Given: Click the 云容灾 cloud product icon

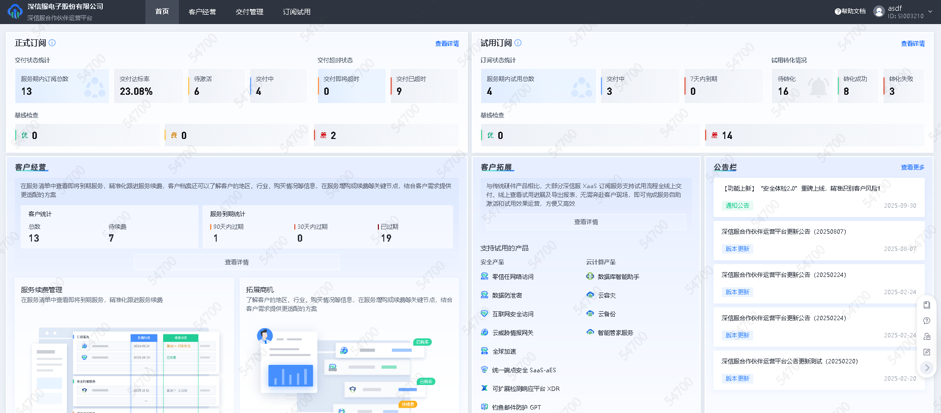Looking at the screenshot, I should click(590, 295).
